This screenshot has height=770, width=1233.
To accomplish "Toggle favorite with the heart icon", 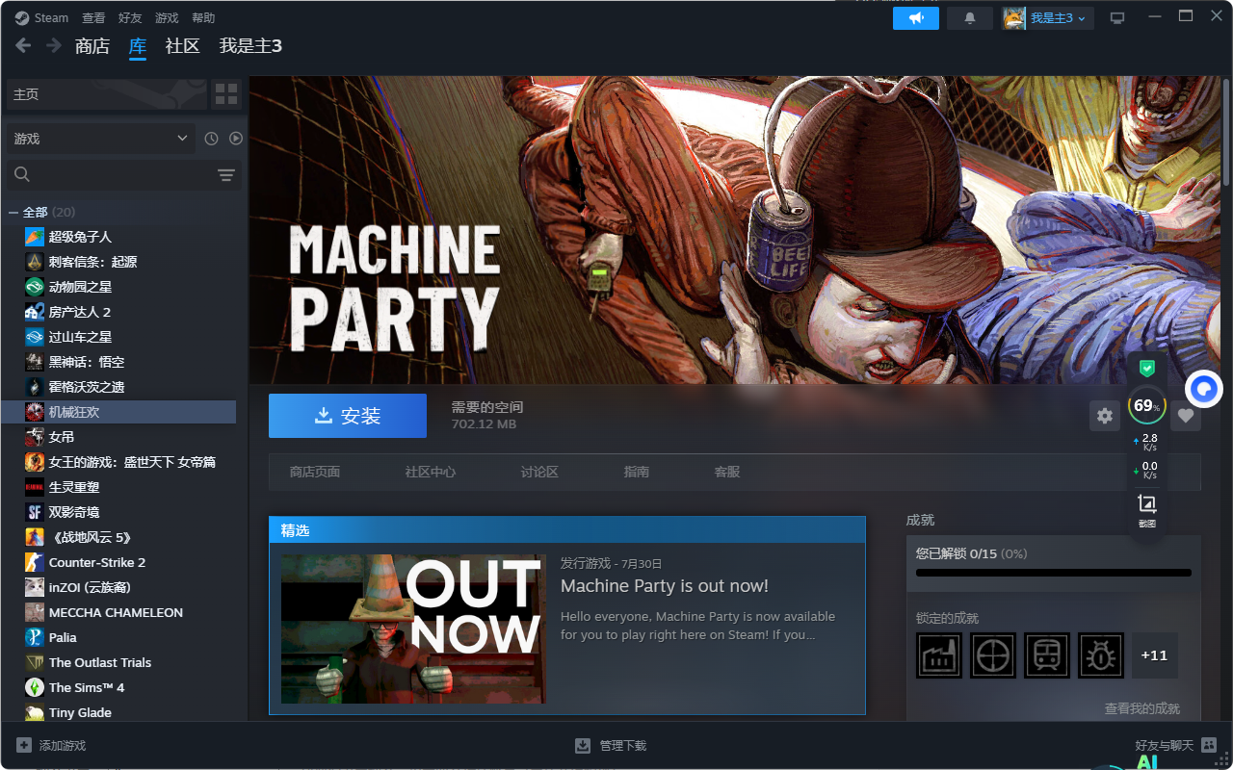I will [1186, 416].
